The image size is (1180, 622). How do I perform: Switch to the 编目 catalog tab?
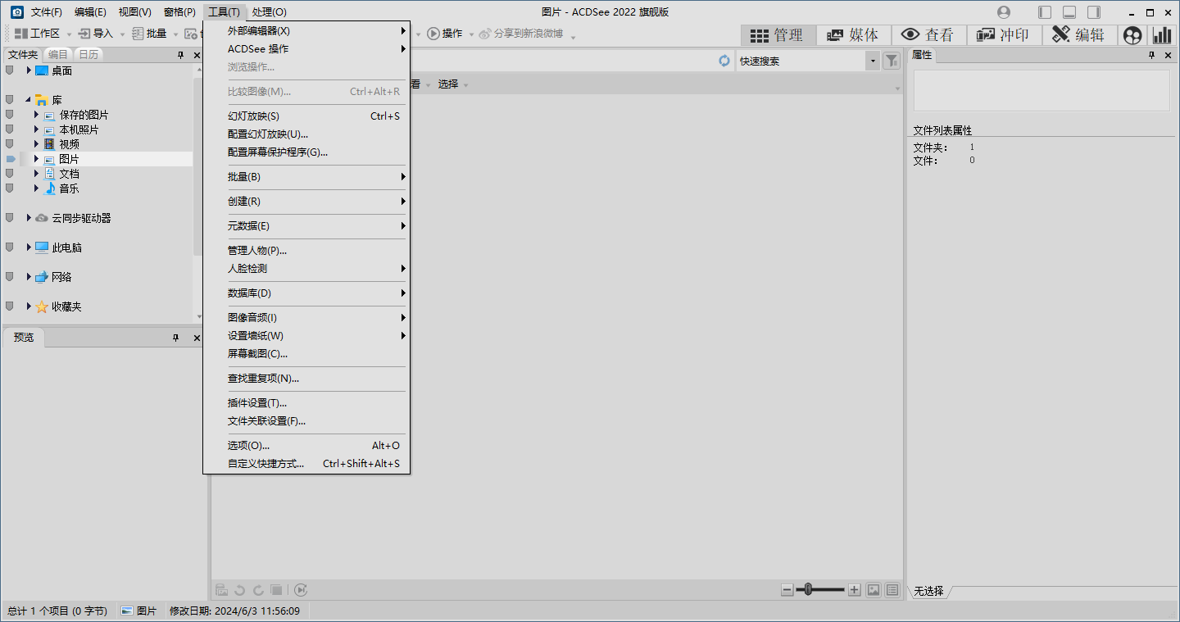(x=58, y=54)
